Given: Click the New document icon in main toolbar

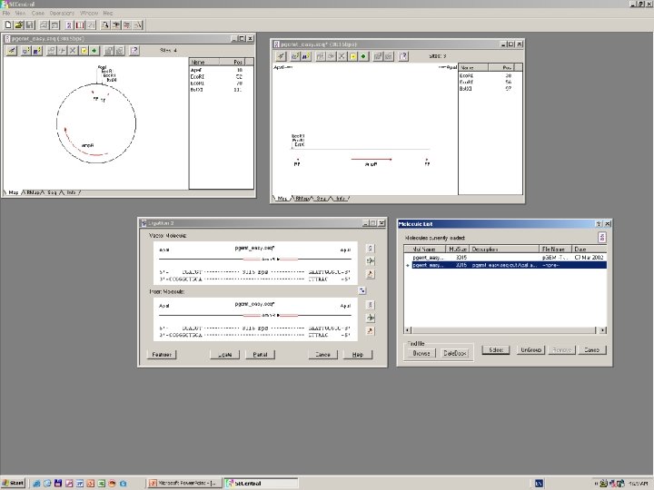Looking at the screenshot, I should tap(8, 25).
